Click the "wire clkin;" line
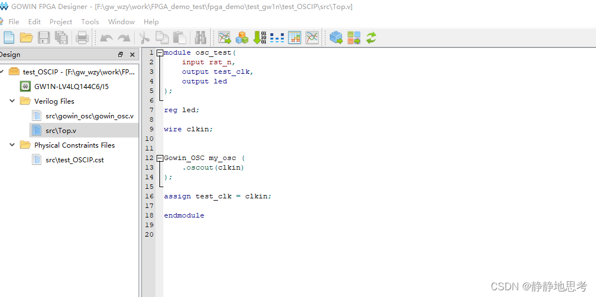Screen dimensions: 596x297 pos(189,129)
